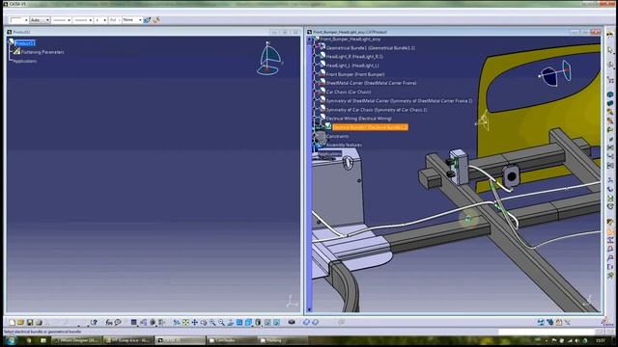This screenshot has height=347, width=618.
Task: Select HeadLight_L tree node
Action: tap(351, 66)
